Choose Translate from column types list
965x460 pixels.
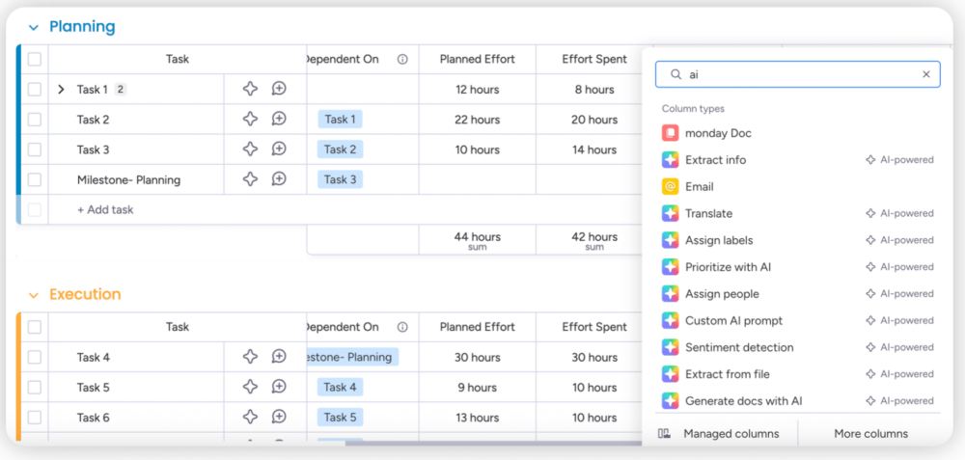708,213
